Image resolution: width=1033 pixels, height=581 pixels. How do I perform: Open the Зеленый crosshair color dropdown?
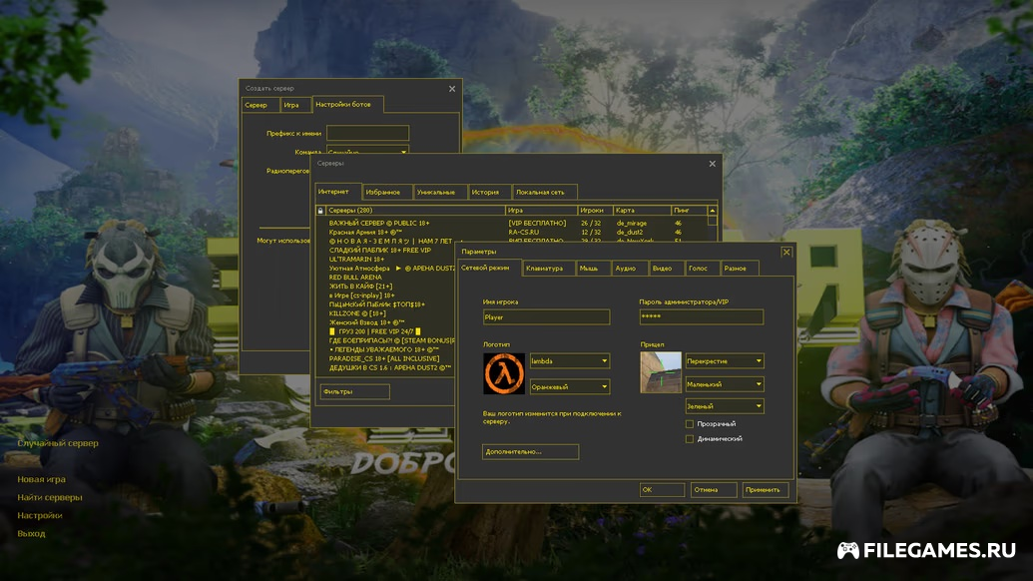tap(725, 406)
